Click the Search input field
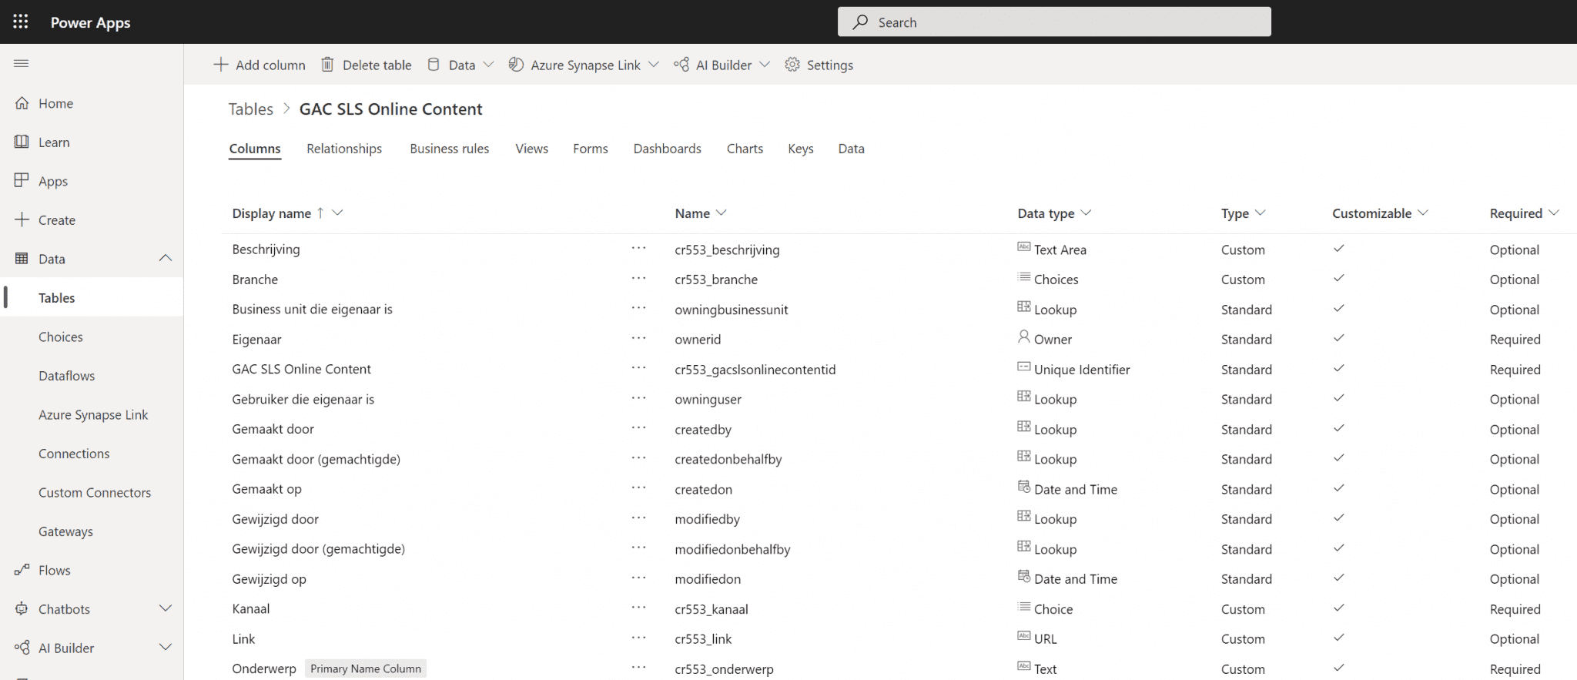 coord(1054,22)
